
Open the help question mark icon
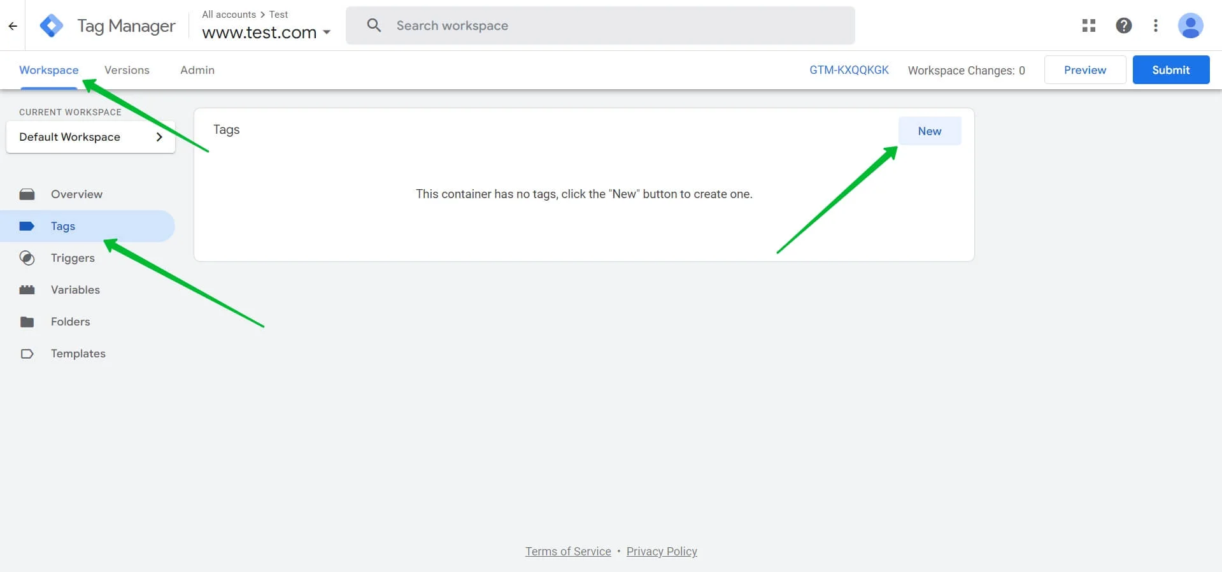pyautogui.click(x=1124, y=25)
